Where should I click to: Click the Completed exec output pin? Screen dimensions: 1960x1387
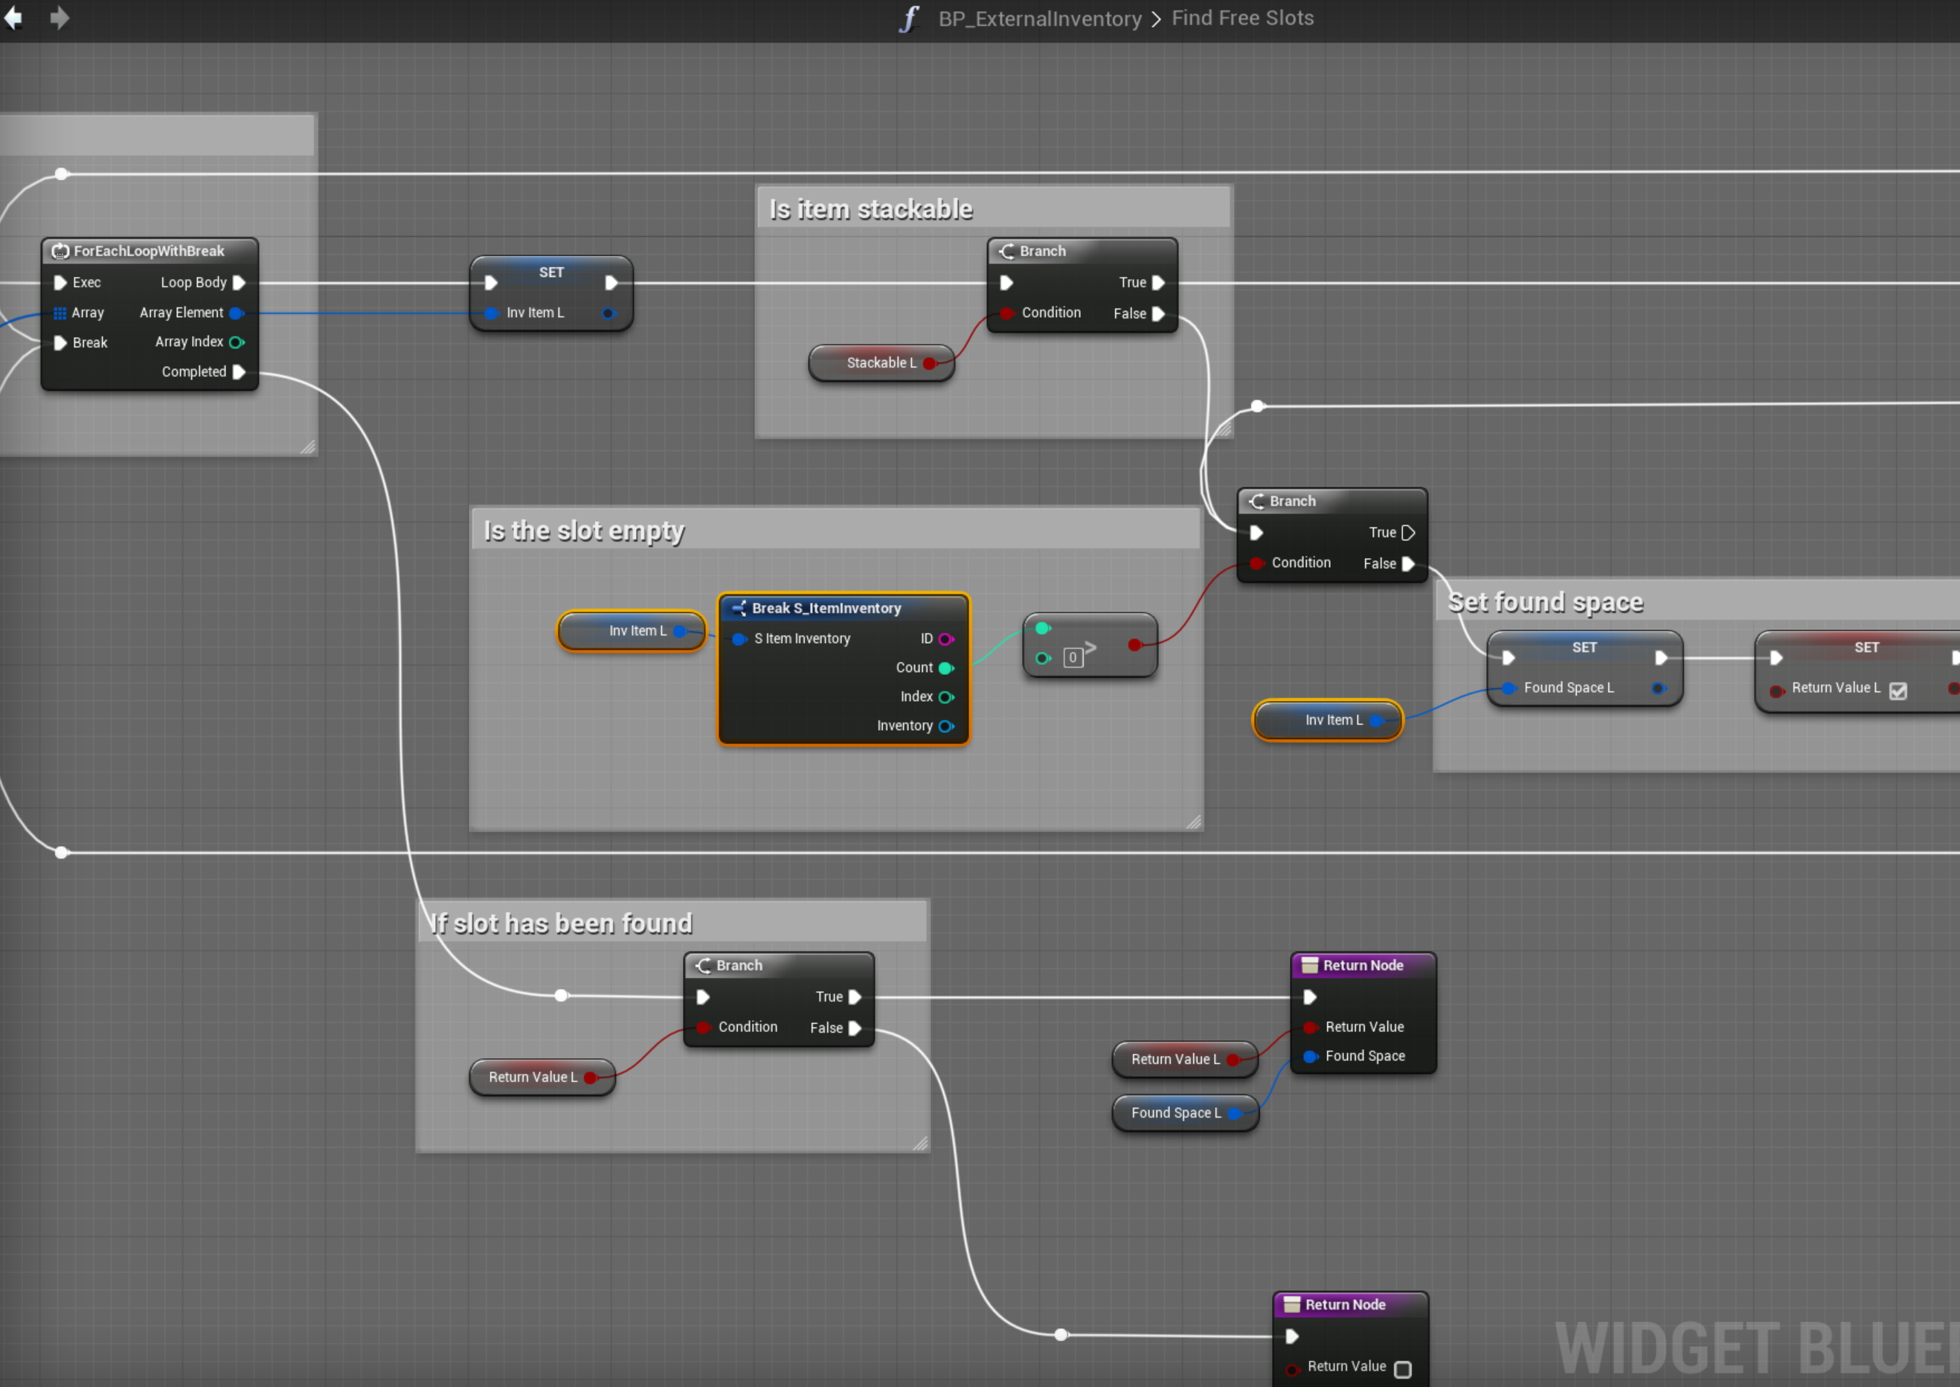(x=239, y=372)
